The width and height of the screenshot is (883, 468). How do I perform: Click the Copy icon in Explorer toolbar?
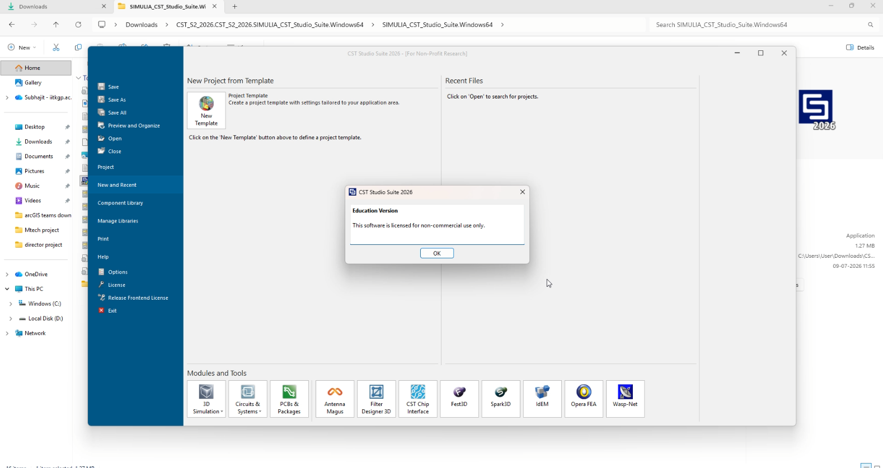(78, 48)
